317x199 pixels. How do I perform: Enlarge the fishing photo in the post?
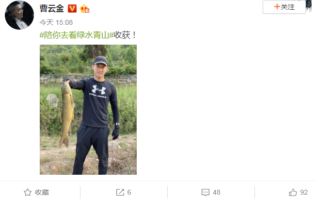point(88,110)
